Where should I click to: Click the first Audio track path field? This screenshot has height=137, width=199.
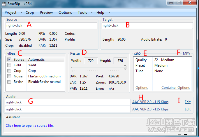tap(68, 102)
